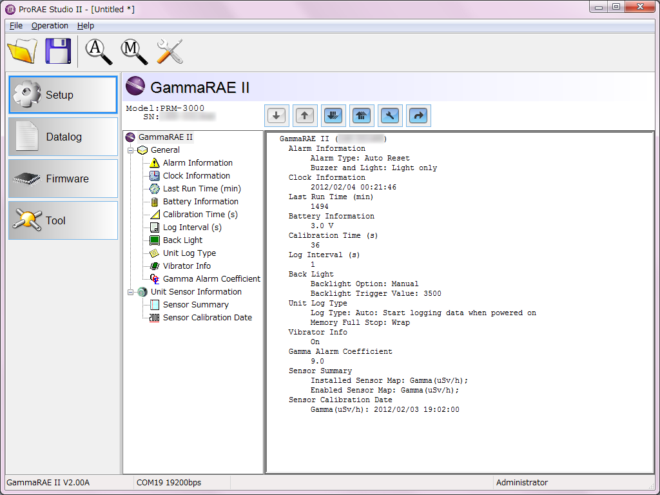Select Unit Log Type in tree
This screenshot has width=660, height=495.
pyautogui.click(x=189, y=253)
